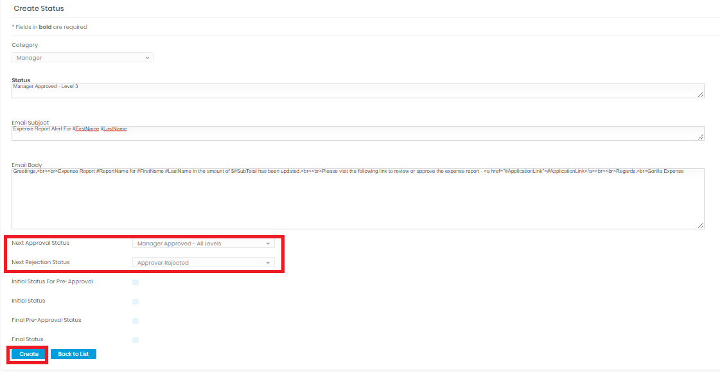Image resolution: width=720 pixels, height=372 pixels.
Task: Grab the Status field resize handle
Action: click(x=700, y=94)
